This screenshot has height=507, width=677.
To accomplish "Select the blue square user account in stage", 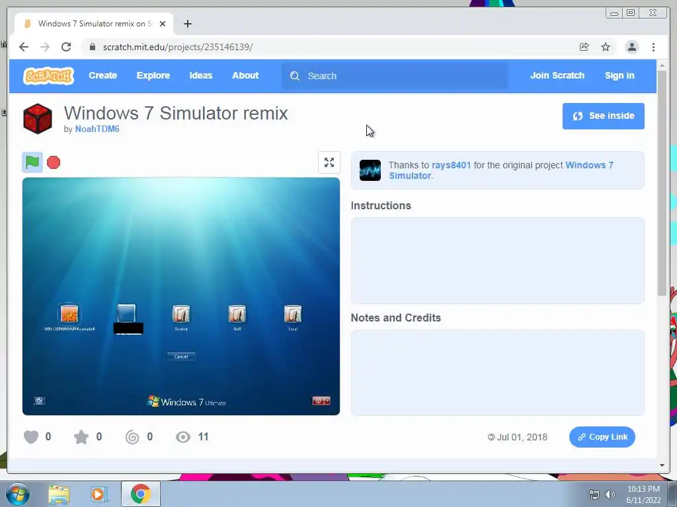I will click(x=126, y=314).
